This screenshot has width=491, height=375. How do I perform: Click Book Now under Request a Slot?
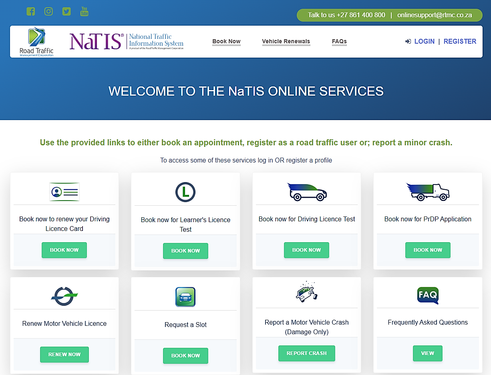click(185, 356)
